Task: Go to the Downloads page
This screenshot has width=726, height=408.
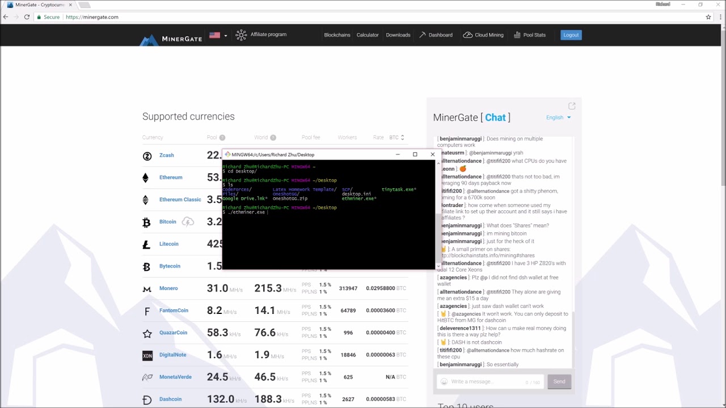Action: coord(398,35)
